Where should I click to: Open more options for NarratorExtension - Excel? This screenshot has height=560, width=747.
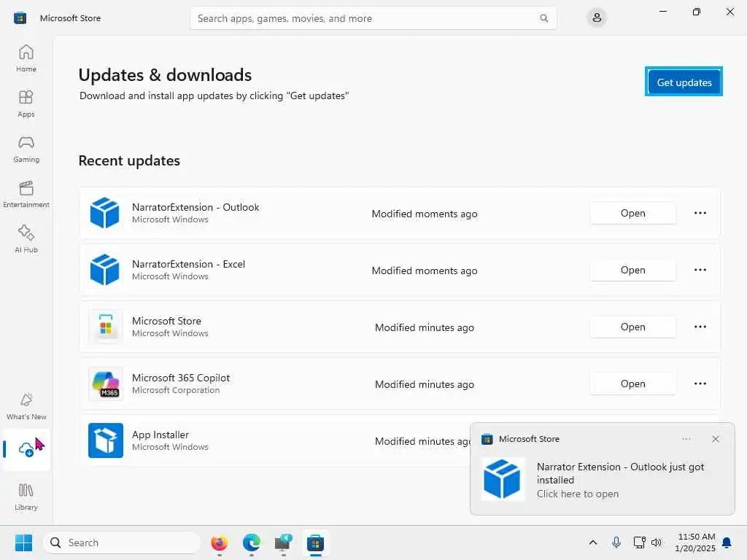pyautogui.click(x=700, y=270)
